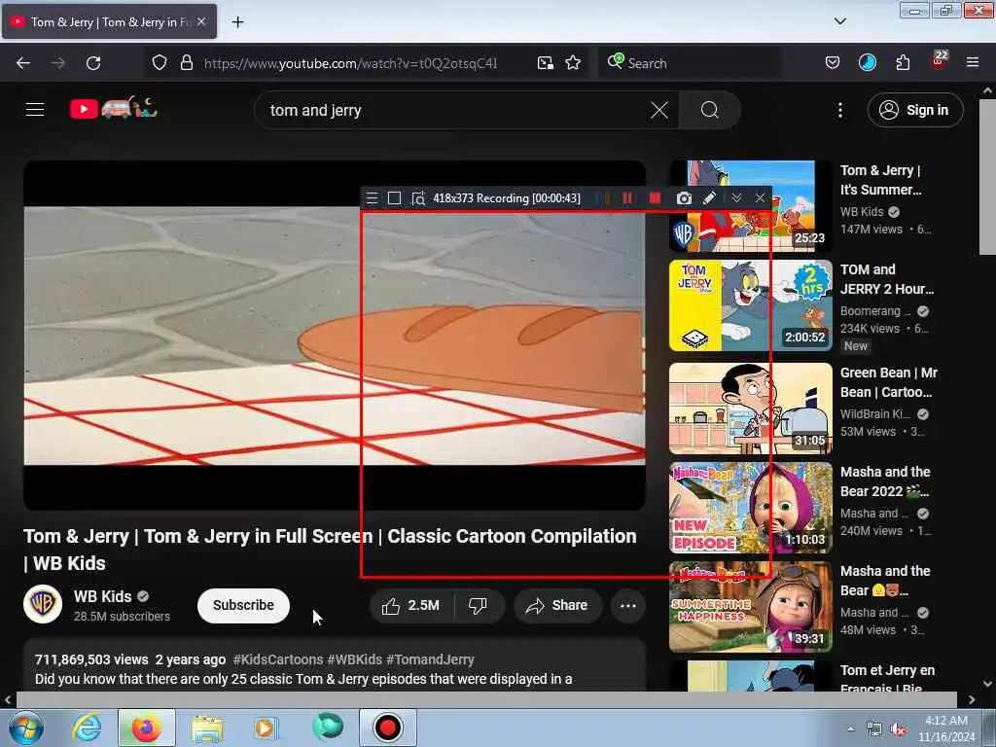This screenshot has height=747, width=996.
Task: Collapse the recorder toolbar with double chevron
Action: 736,198
